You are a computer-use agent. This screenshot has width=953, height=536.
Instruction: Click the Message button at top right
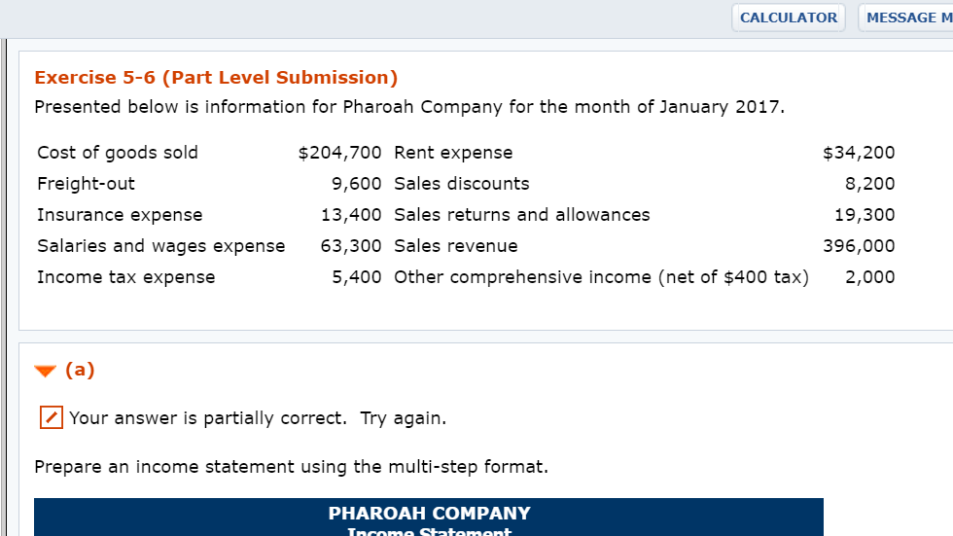pyautogui.click(x=904, y=18)
